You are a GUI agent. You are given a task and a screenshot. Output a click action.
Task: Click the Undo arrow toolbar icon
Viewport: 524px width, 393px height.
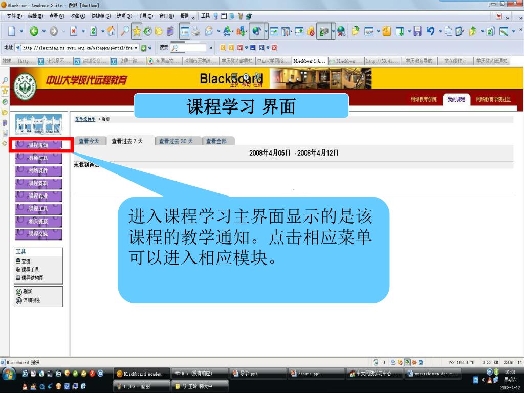coord(430,31)
